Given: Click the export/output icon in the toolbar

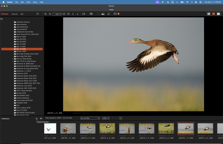Looking at the screenshot, I should tap(38, 14).
